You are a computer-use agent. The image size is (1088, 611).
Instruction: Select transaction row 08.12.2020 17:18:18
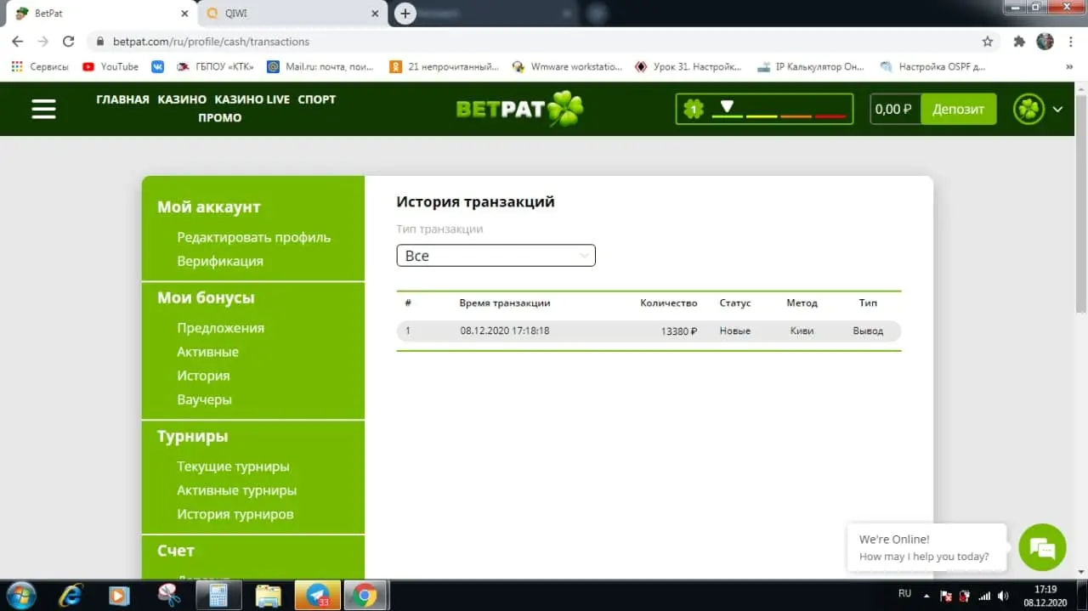[x=649, y=331]
